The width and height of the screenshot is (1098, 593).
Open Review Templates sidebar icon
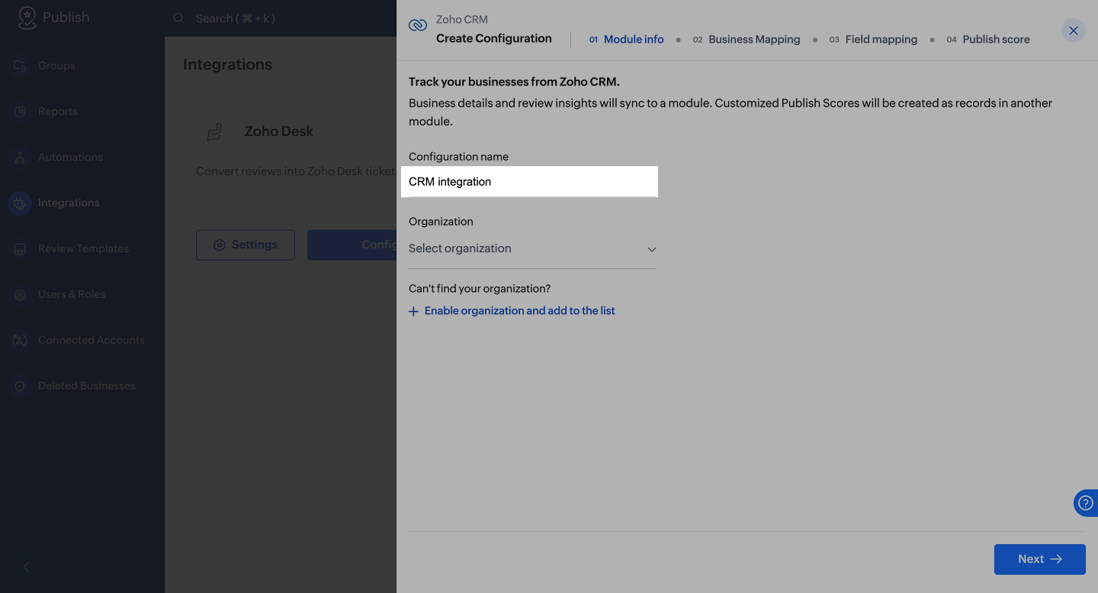[20, 248]
